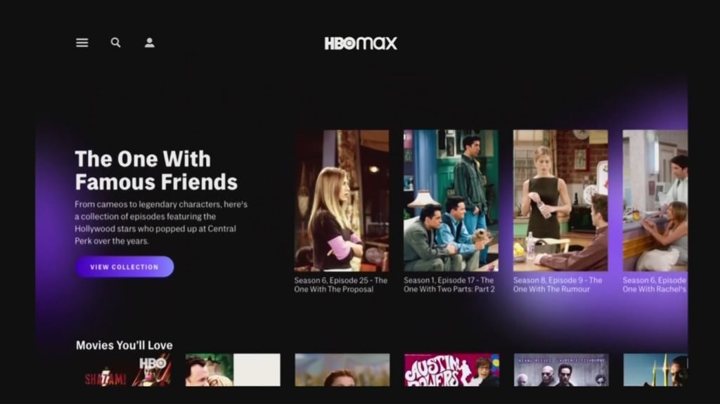The height and width of the screenshot is (404, 720).
Task: Open the Austin Powers movie tile
Action: point(452,370)
